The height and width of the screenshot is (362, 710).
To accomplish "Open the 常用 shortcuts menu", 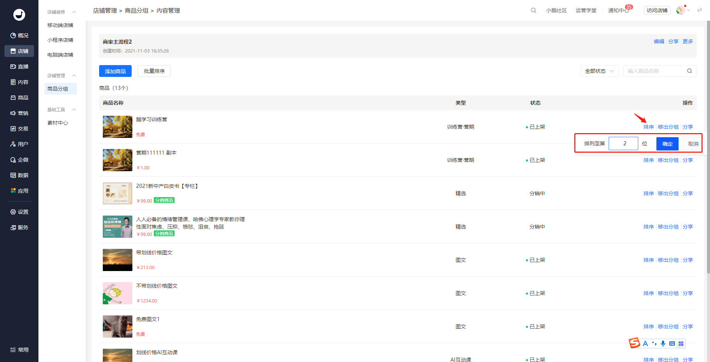I will (19, 350).
